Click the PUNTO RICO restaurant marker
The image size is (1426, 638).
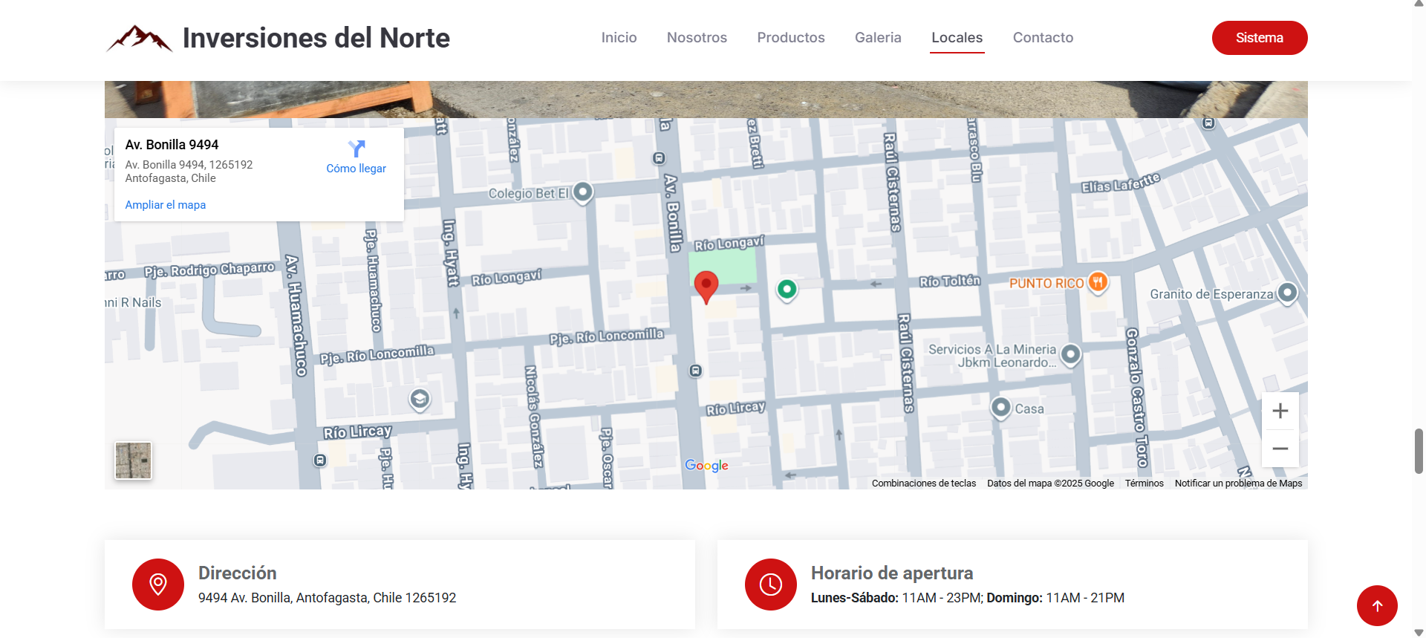click(x=1097, y=282)
